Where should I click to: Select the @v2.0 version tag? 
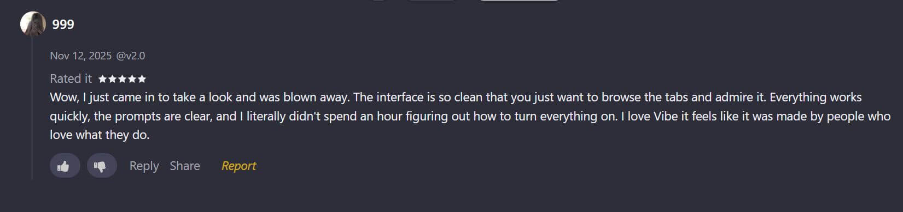pyautogui.click(x=131, y=56)
